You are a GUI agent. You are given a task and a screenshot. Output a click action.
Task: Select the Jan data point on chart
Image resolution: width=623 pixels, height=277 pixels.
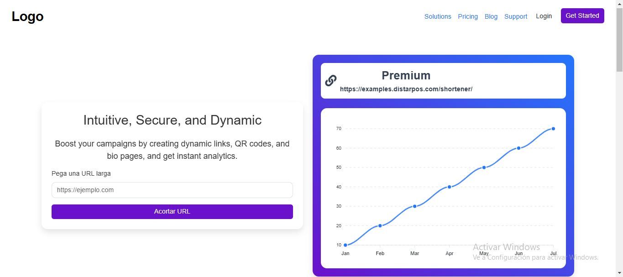[x=346, y=245]
